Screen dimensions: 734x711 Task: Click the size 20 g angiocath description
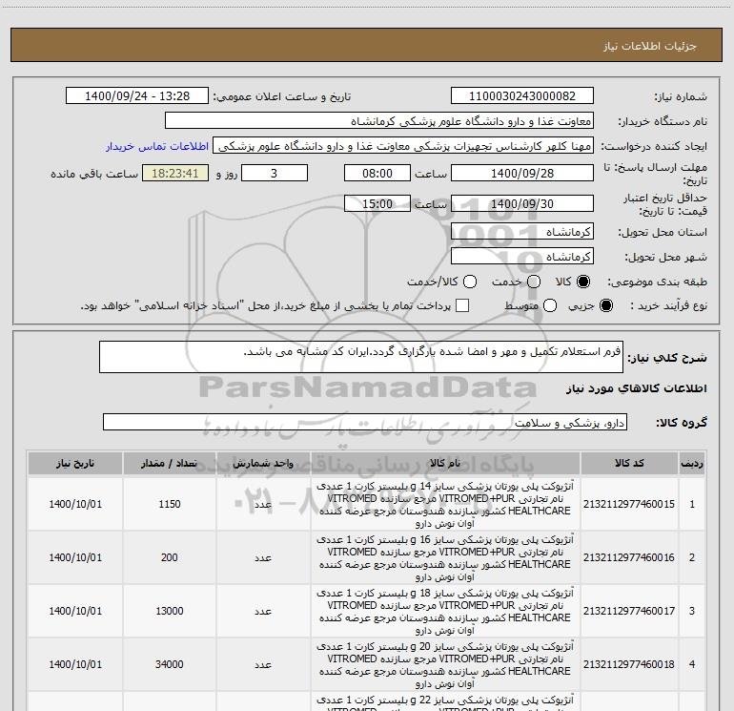point(445,664)
